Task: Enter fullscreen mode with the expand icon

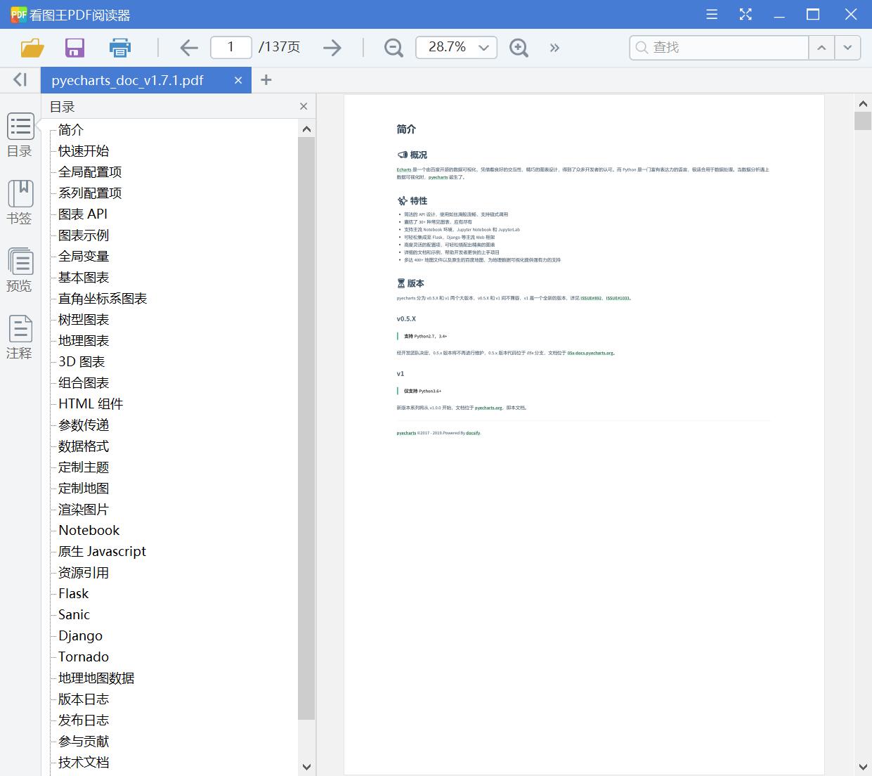Action: tap(745, 13)
